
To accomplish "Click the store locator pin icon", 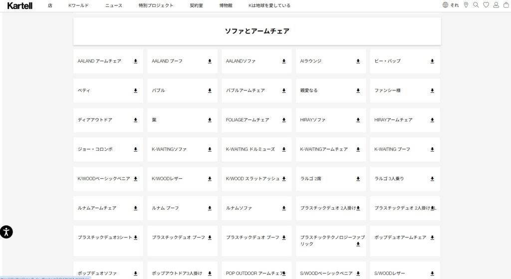I will (466, 5).
